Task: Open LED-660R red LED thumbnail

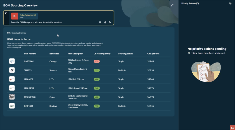Action: click(12, 79)
